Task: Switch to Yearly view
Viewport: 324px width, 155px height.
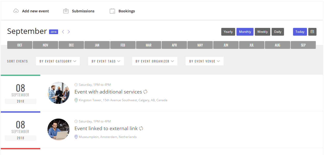Action: click(x=228, y=32)
